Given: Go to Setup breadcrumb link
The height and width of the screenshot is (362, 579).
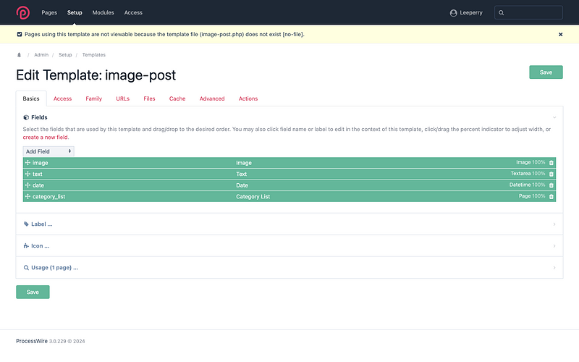Looking at the screenshot, I should pyautogui.click(x=65, y=55).
